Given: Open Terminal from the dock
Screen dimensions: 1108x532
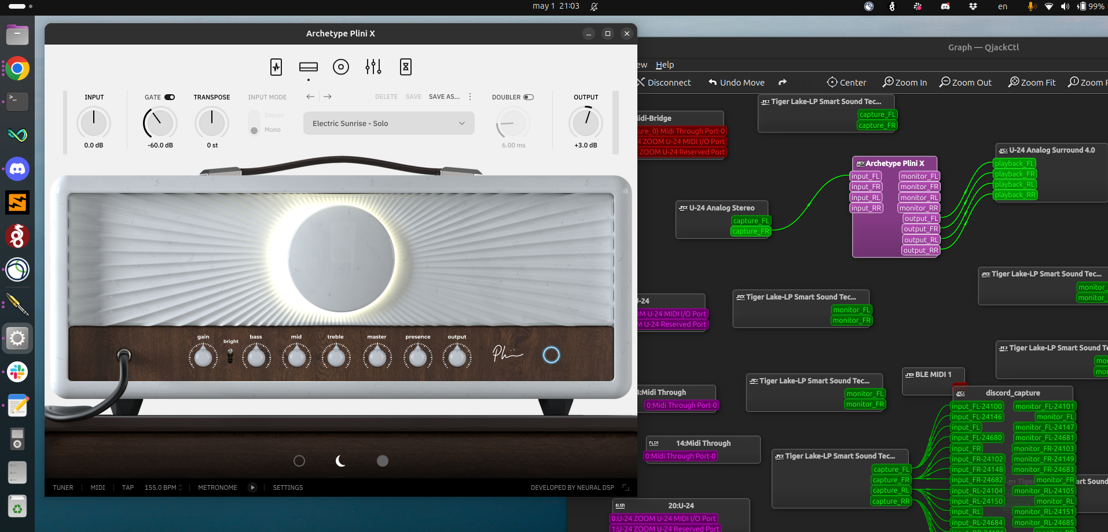Looking at the screenshot, I should tap(17, 102).
